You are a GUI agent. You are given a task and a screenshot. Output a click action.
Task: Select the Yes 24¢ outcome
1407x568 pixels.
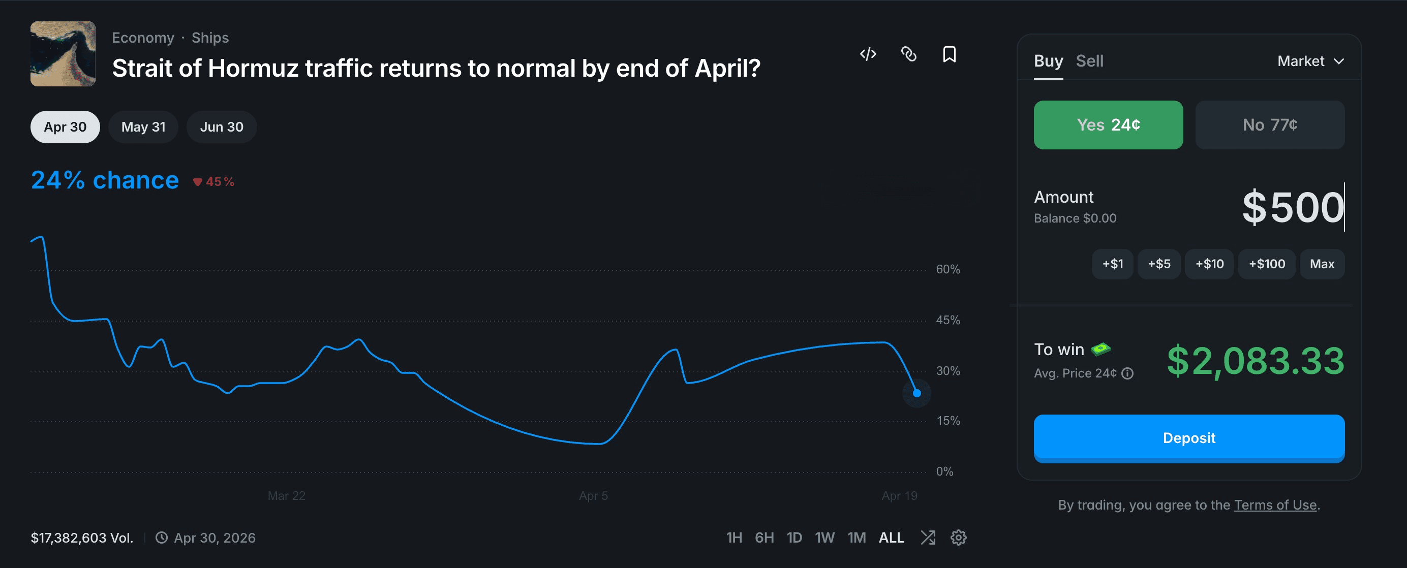pyautogui.click(x=1108, y=124)
